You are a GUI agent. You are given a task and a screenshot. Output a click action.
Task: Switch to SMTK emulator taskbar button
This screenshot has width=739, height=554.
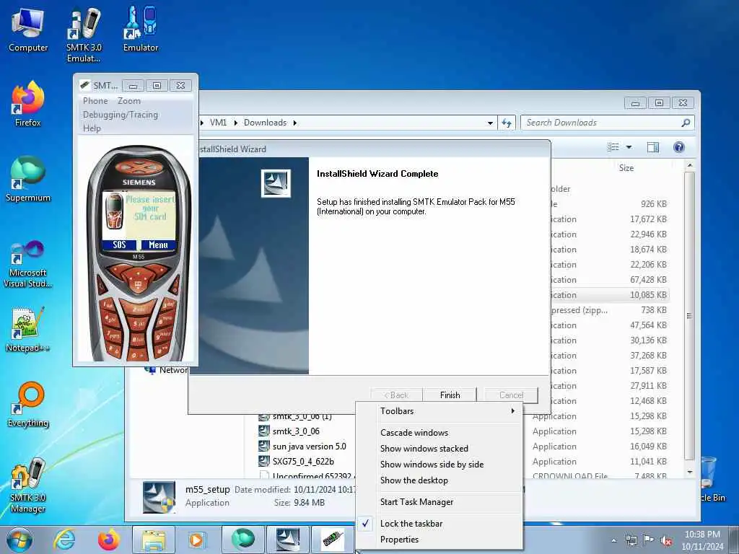tap(332, 540)
